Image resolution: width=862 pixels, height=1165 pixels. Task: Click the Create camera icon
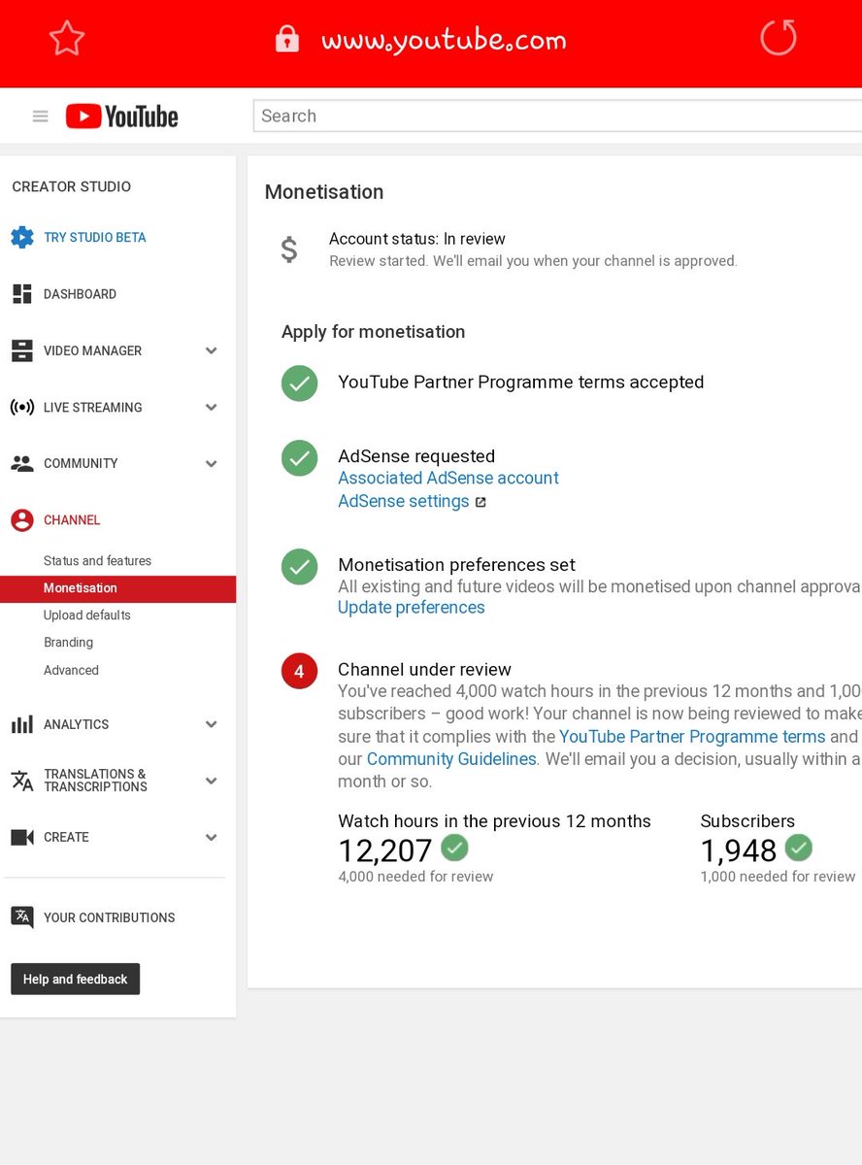[x=22, y=837]
